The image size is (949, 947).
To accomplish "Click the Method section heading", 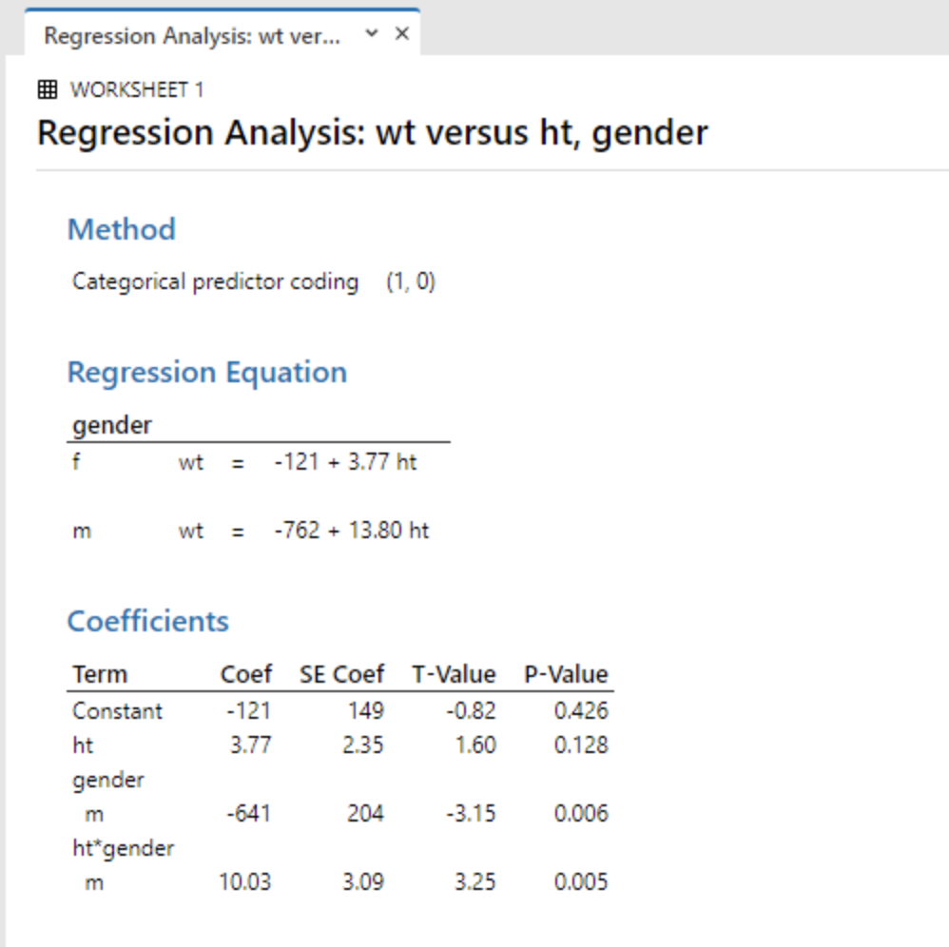I will point(121,229).
